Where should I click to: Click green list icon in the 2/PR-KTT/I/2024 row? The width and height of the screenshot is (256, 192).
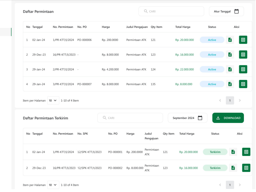pyautogui.click(x=243, y=69)
